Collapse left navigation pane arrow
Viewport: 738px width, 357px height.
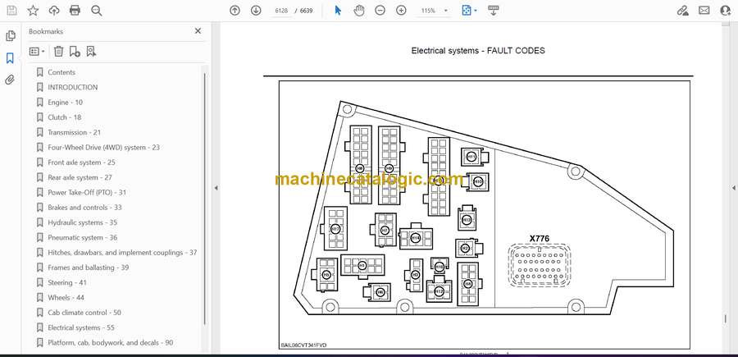coord(216,188)
